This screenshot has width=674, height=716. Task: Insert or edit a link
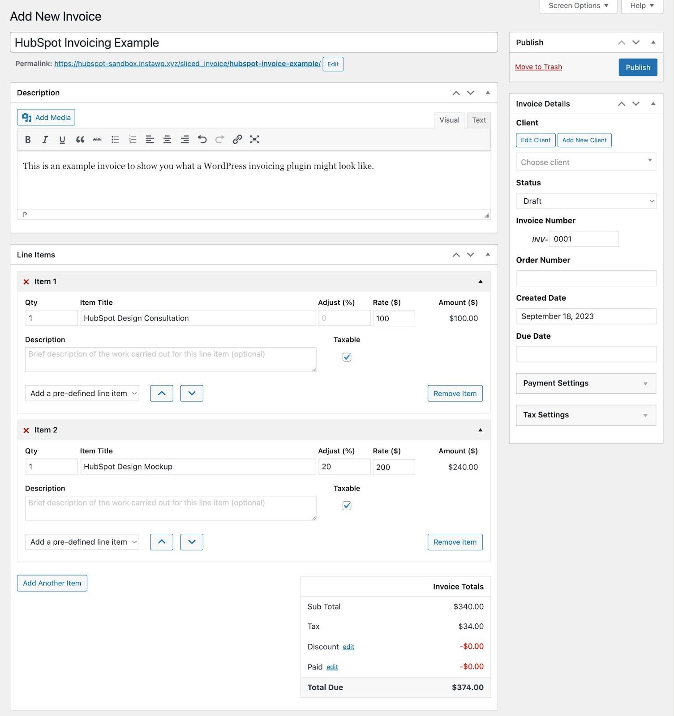[x=237, y=140]
